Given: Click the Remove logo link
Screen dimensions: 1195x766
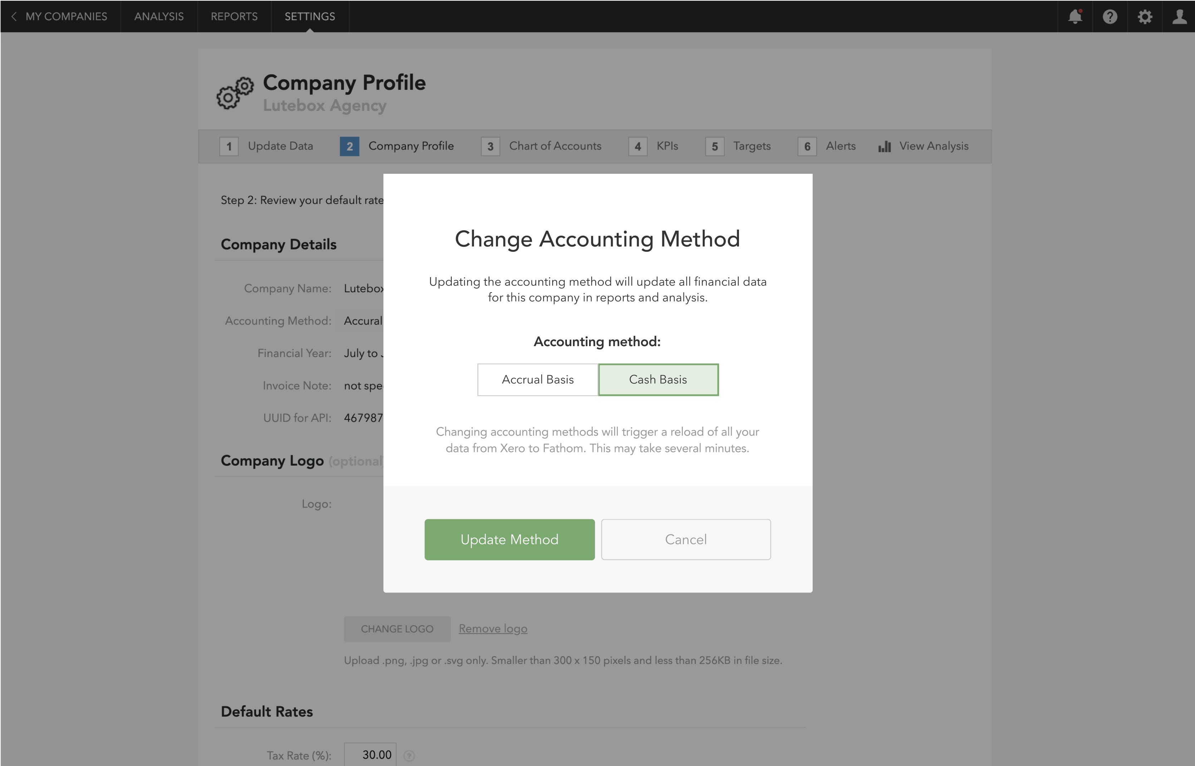Looking at the screenshot, I should pyautogui.click(x=493, y=629).
